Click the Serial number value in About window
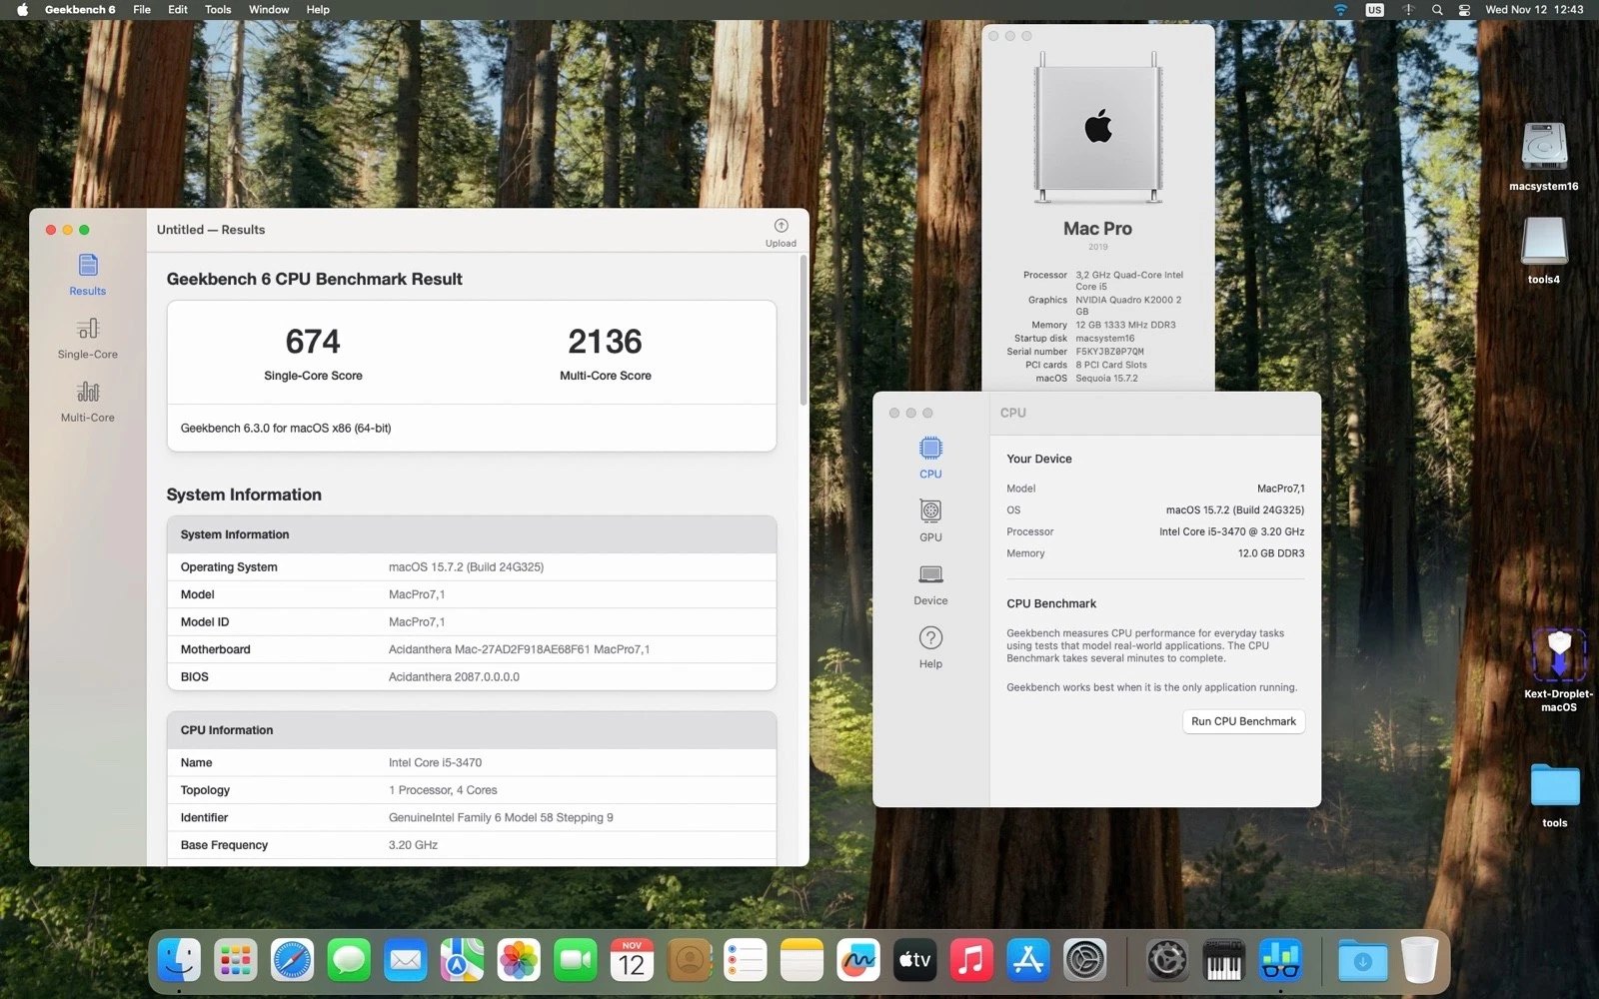1599x999 pixels. [1109, 352]
